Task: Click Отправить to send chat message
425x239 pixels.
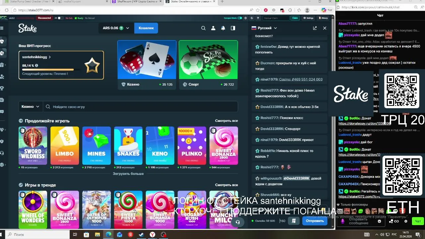Action: tap(315, 221)
